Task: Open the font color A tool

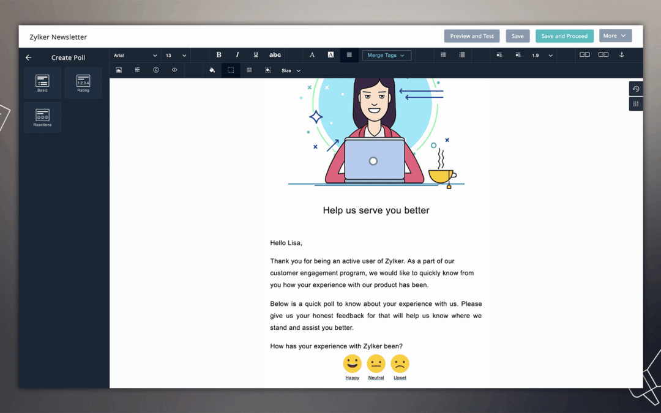Action: pos(312,55)
